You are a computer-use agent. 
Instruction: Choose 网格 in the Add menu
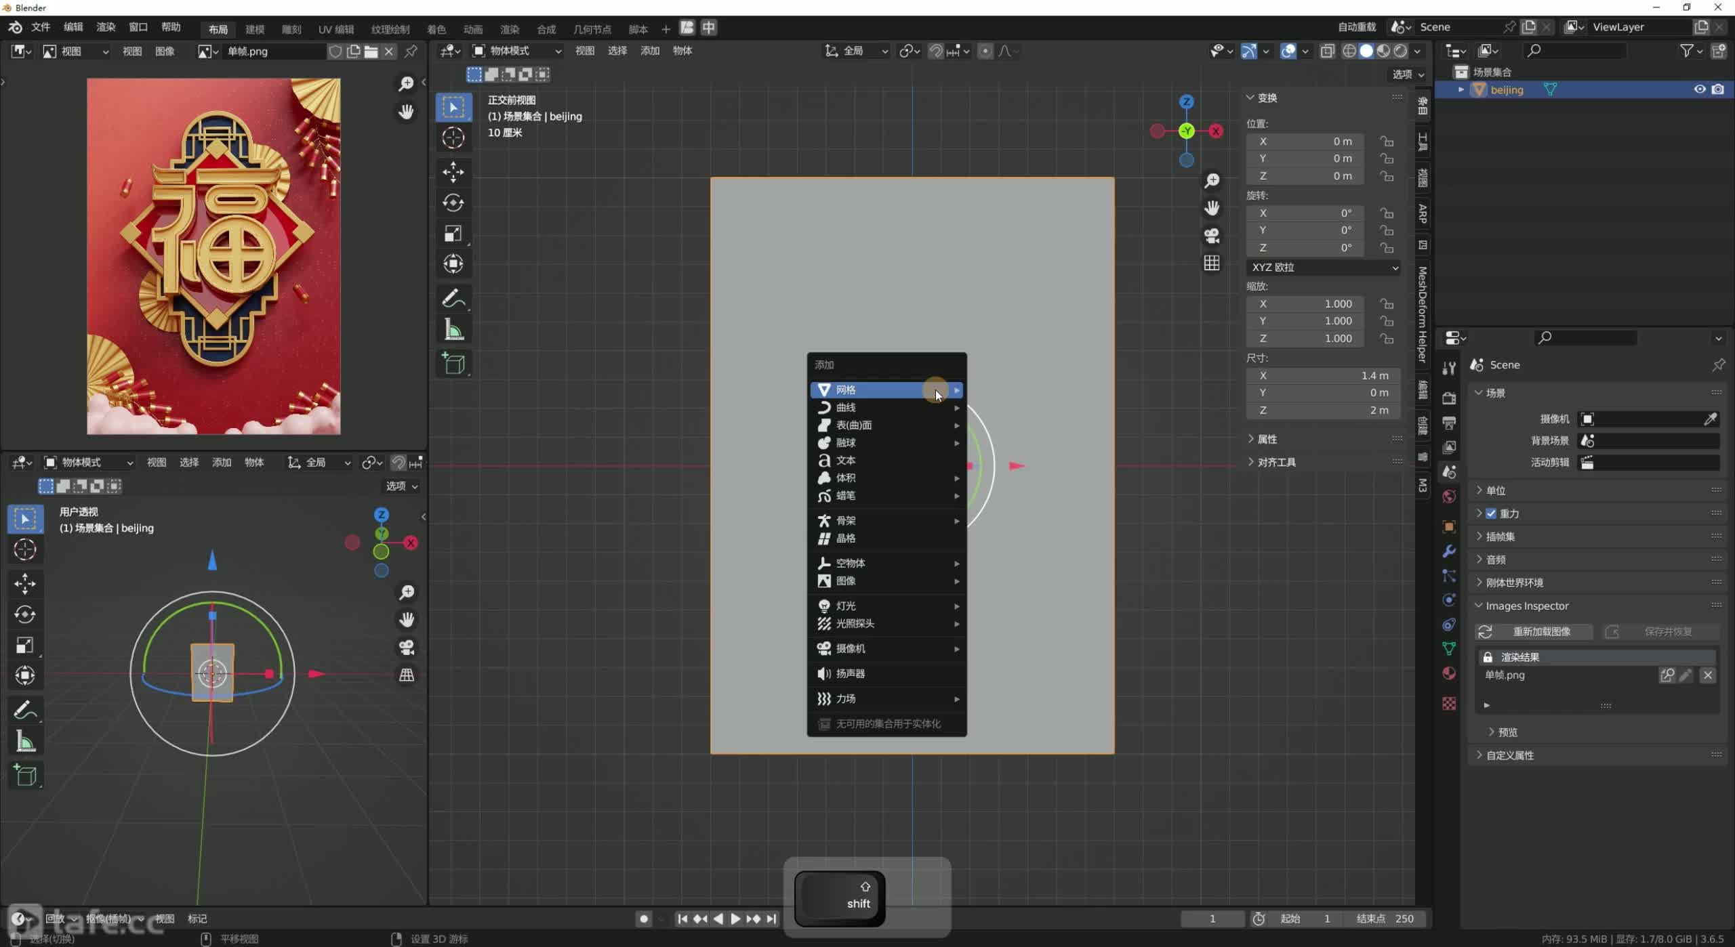[886, 390]
